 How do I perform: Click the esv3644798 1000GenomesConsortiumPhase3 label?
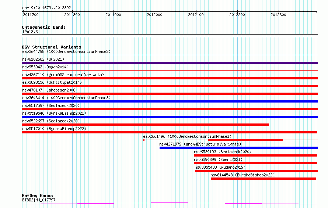[66, 51]
